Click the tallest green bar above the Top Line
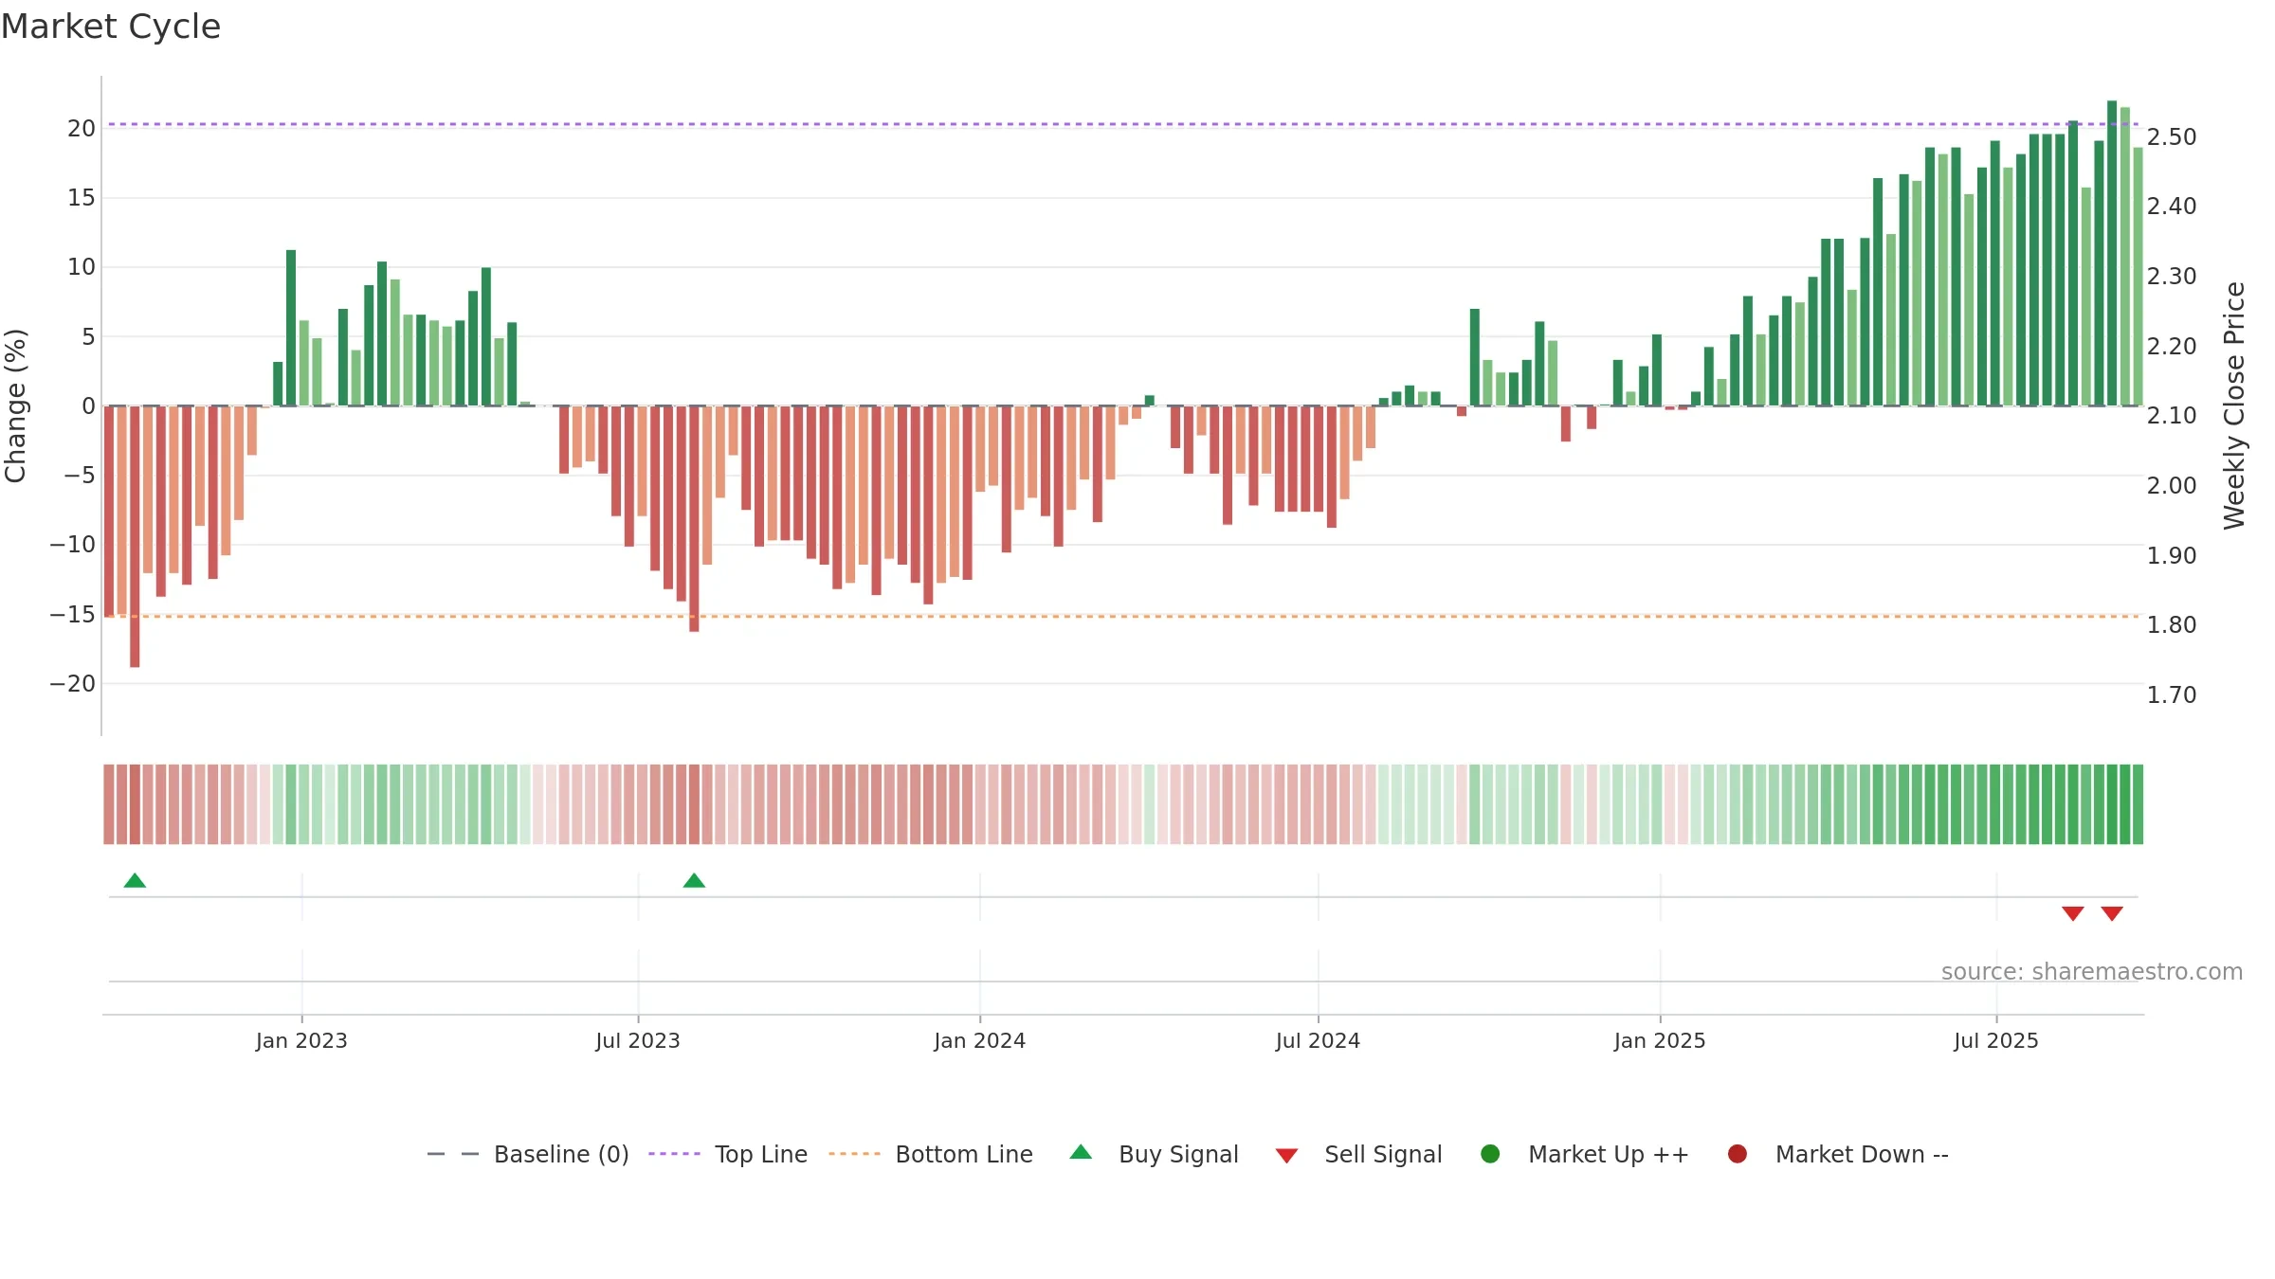Image resolution: width=2275 pixels, height=1279 pixels. point(2112,253)
